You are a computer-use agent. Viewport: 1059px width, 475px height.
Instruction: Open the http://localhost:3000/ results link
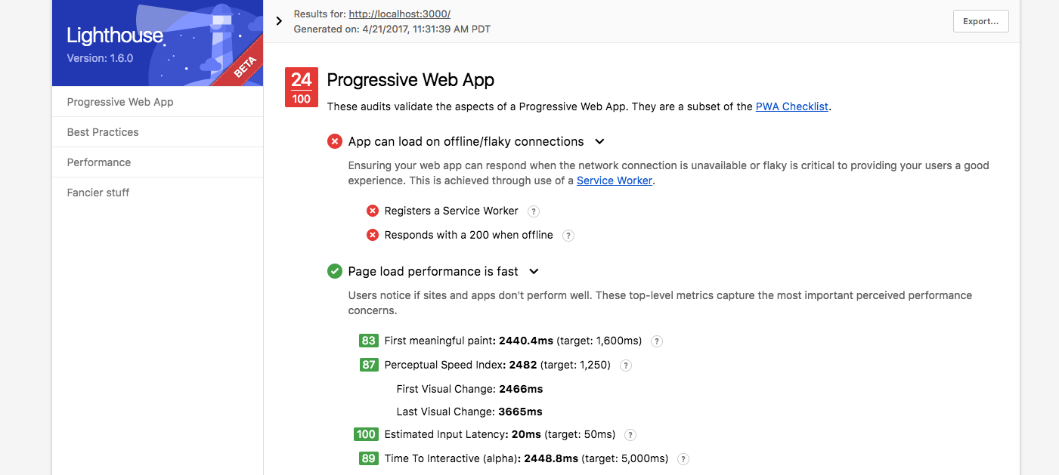399,14
